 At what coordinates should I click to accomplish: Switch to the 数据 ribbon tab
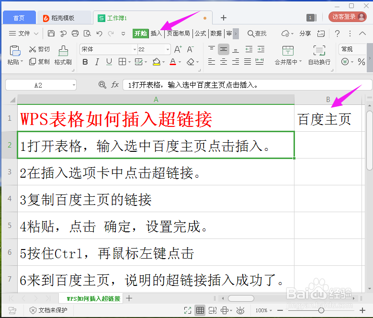click(216, 34)
